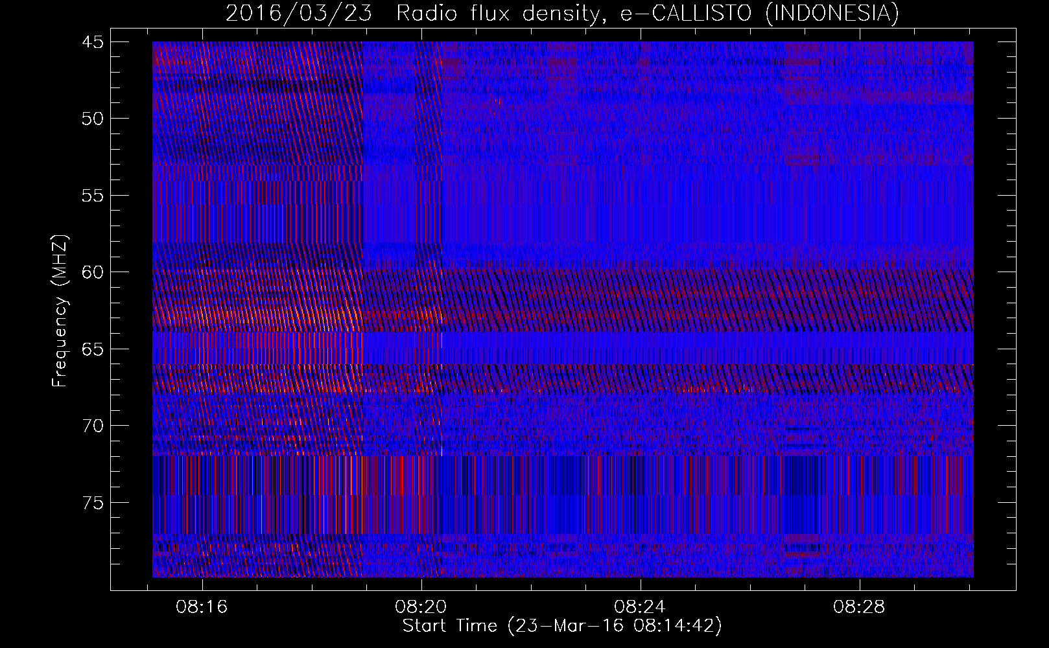Click the 08:16 time tick label

click(202, 607)
